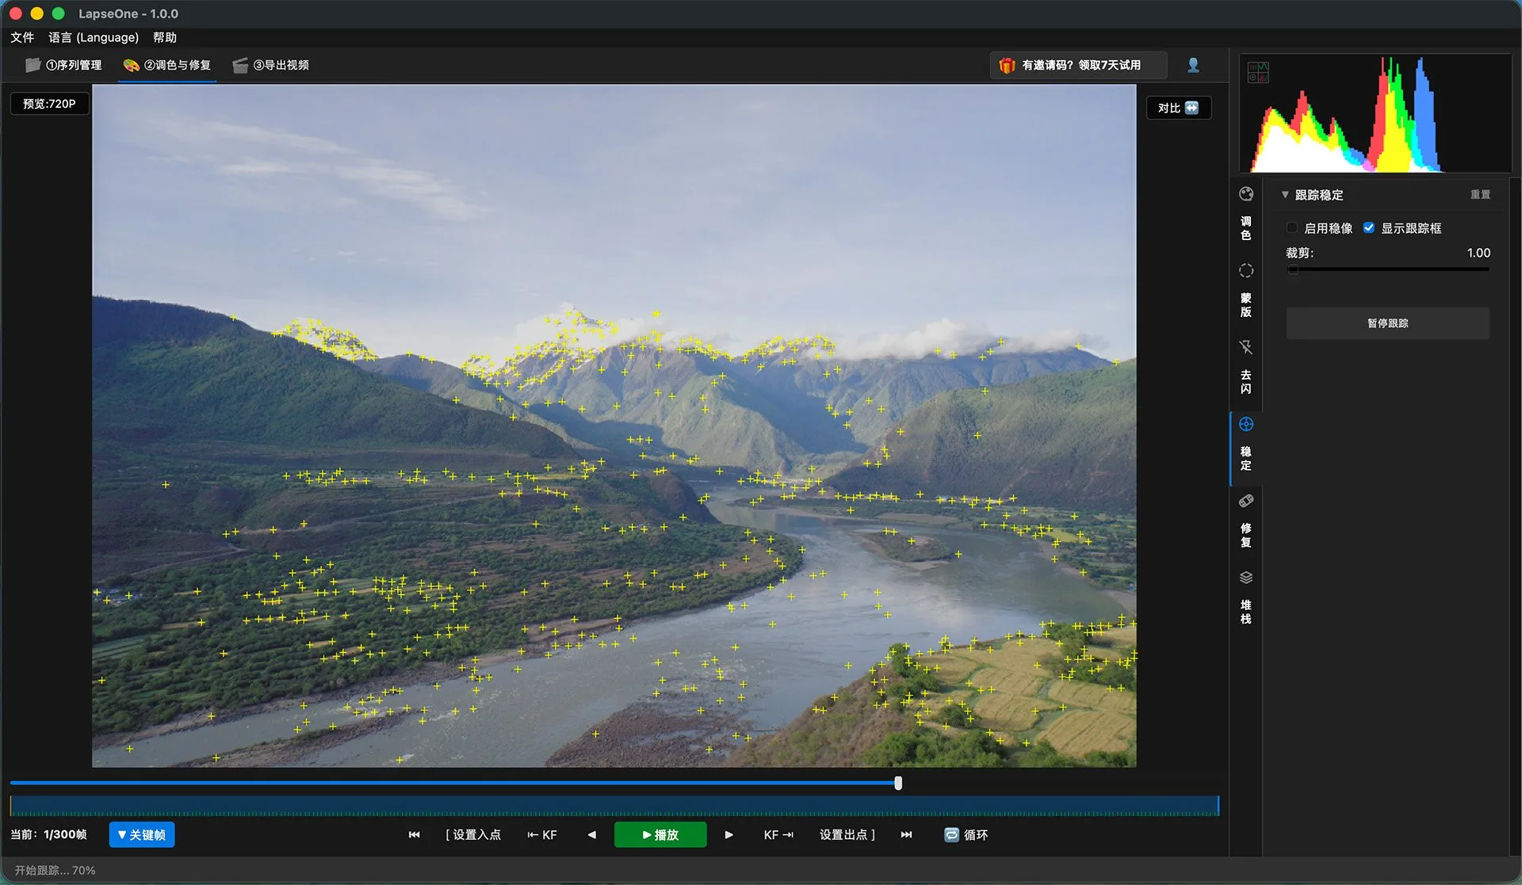Open the 帮助 menu
Viewport: 1522px width, 885px height.
[x=165, y=37]
